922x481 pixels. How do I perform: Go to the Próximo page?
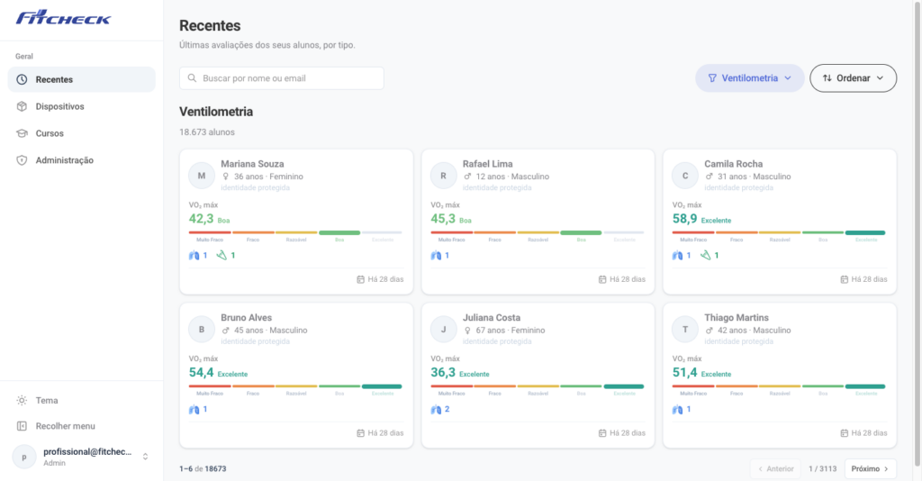pos(871,468)
